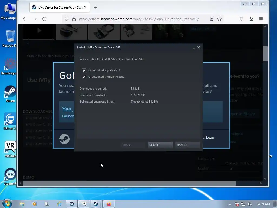The width and height of the screenshot is (277, 208).
Task: Click the scroll down arrow of the page
Action: click(x=265, y=179)
